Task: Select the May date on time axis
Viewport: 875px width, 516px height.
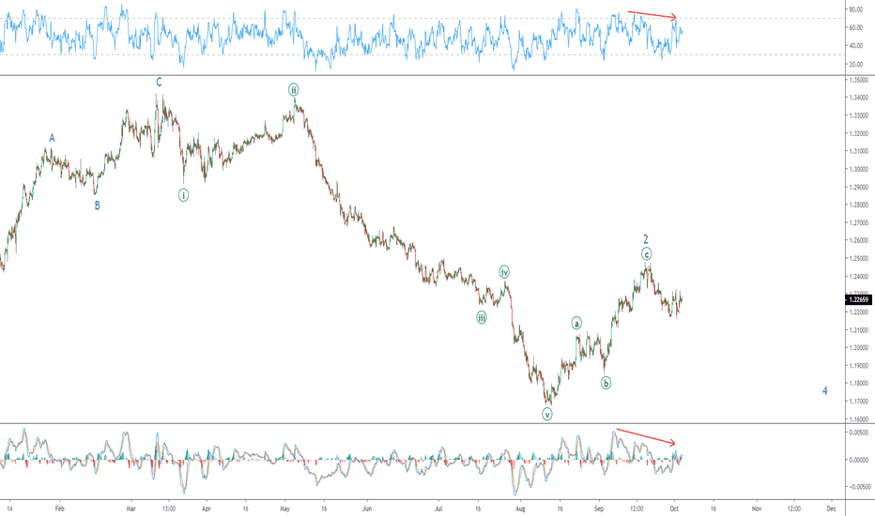Action: (x=285, y=508)
